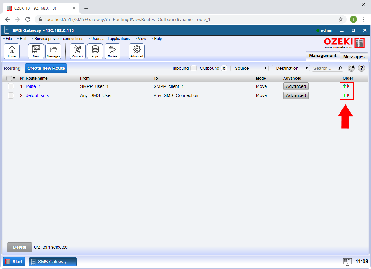Open the Service provider connections menu

(59, 38)
